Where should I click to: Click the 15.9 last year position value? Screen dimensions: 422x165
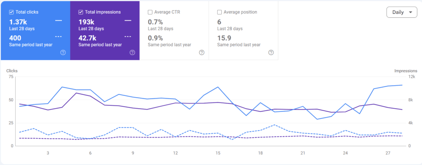pos(224,38)
